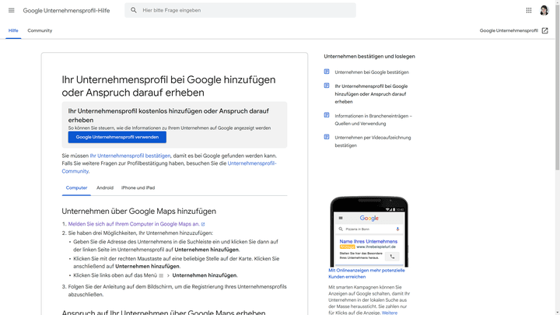
Task: Select the Computer tab
Action: 76,188
